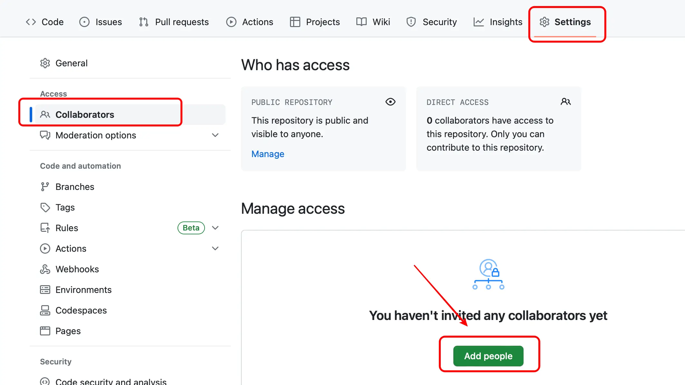Open General settings menu item
Image resolution: width=685 pixels, height=385 pixels.
coord(72,62)
